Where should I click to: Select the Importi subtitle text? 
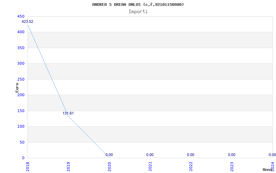138,12
